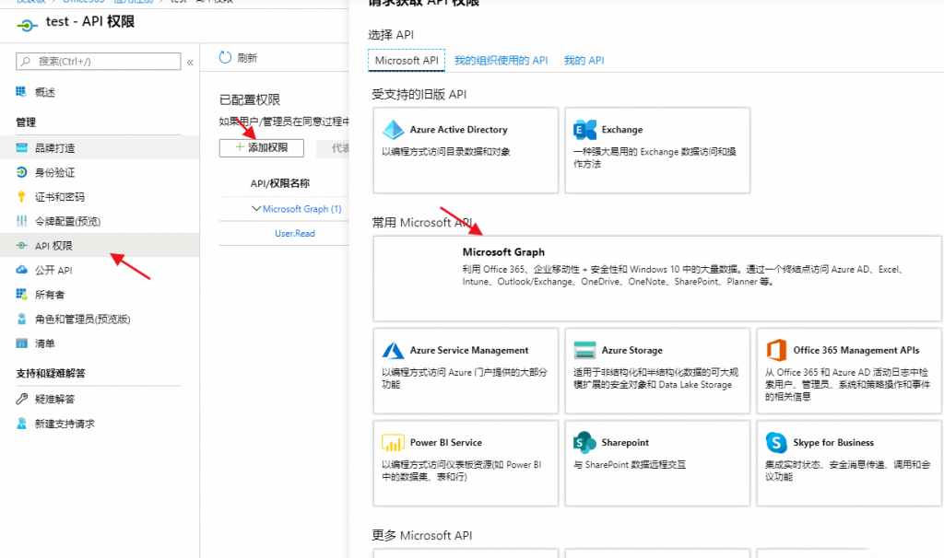944x558 pixels.
Task: Choose the Sharepoint card title
Action: 625,443
